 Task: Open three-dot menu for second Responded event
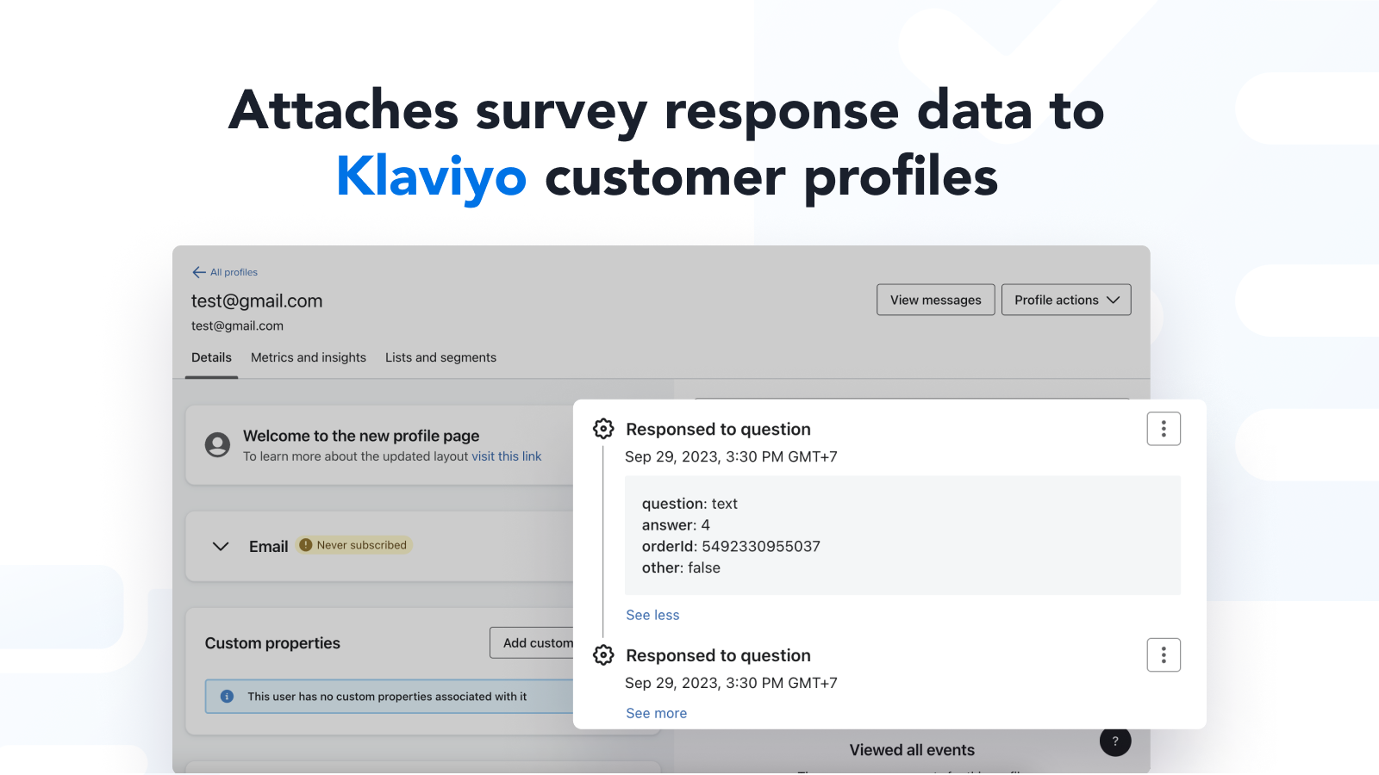(x=1163, y=655)
